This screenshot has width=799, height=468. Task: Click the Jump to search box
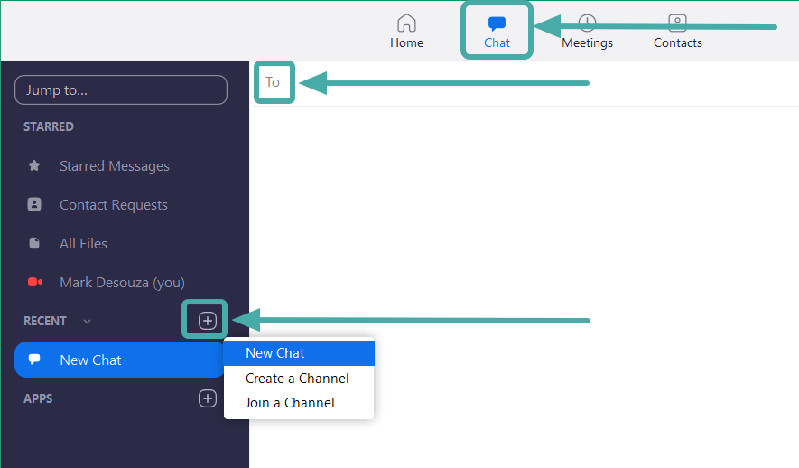120,90
